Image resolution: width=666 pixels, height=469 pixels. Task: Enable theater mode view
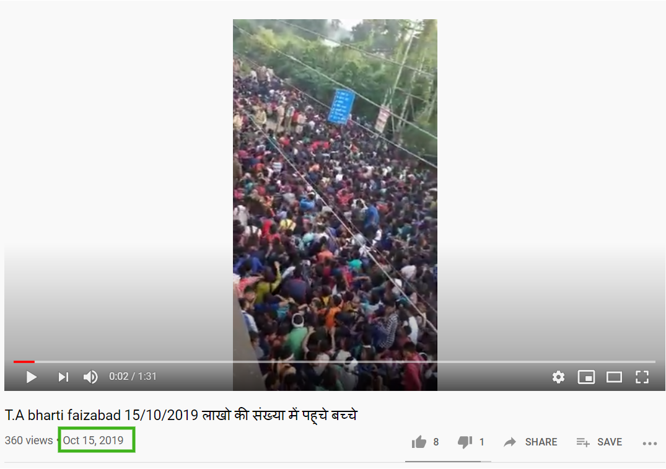(x=614, y=377)
